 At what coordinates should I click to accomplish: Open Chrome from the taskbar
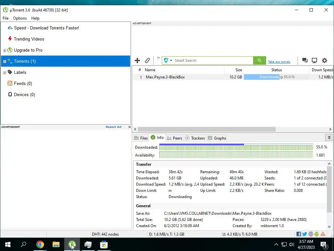(x=40, y=244)
